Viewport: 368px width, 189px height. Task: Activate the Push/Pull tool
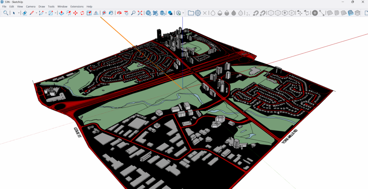61,13
